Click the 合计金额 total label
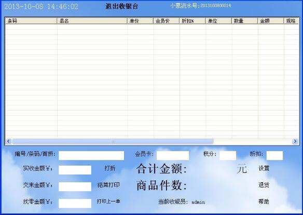This screenshot has height=215, width=303. [161, 169]
